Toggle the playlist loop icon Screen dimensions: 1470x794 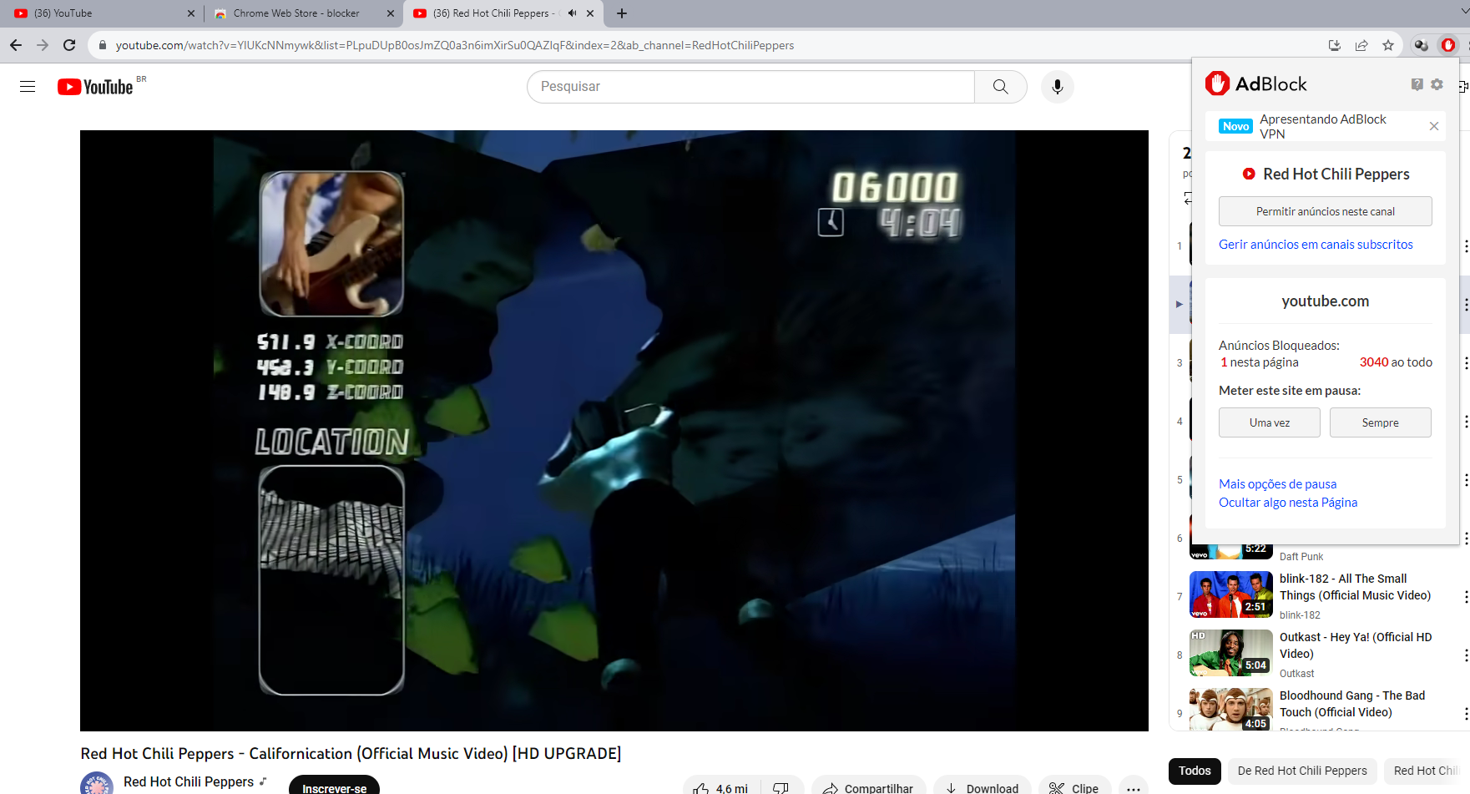(1187, 198)
